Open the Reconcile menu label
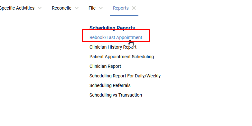252x126 pixels. 61,8
